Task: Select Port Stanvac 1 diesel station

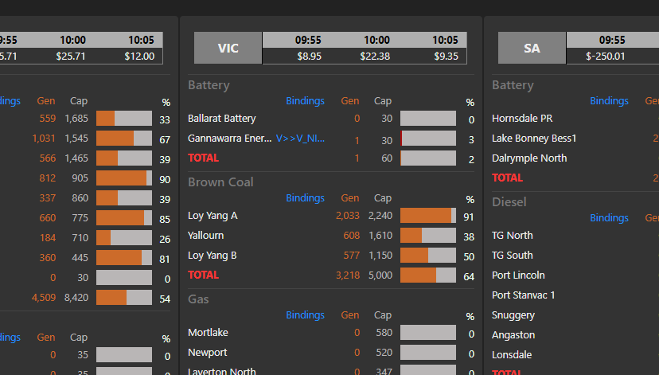Action: tap(523, 295)
